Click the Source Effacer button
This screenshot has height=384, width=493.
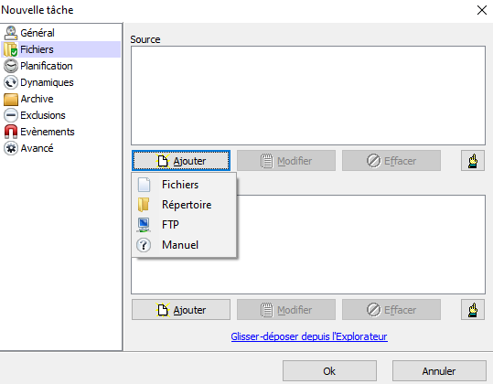click(391, 161)
